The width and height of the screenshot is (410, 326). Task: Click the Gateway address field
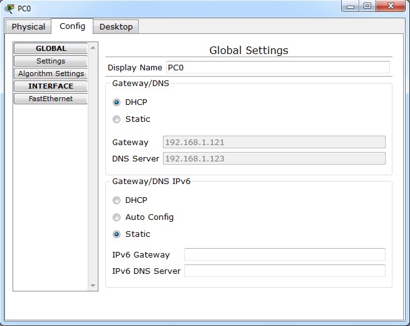click(x=274, y=143)
